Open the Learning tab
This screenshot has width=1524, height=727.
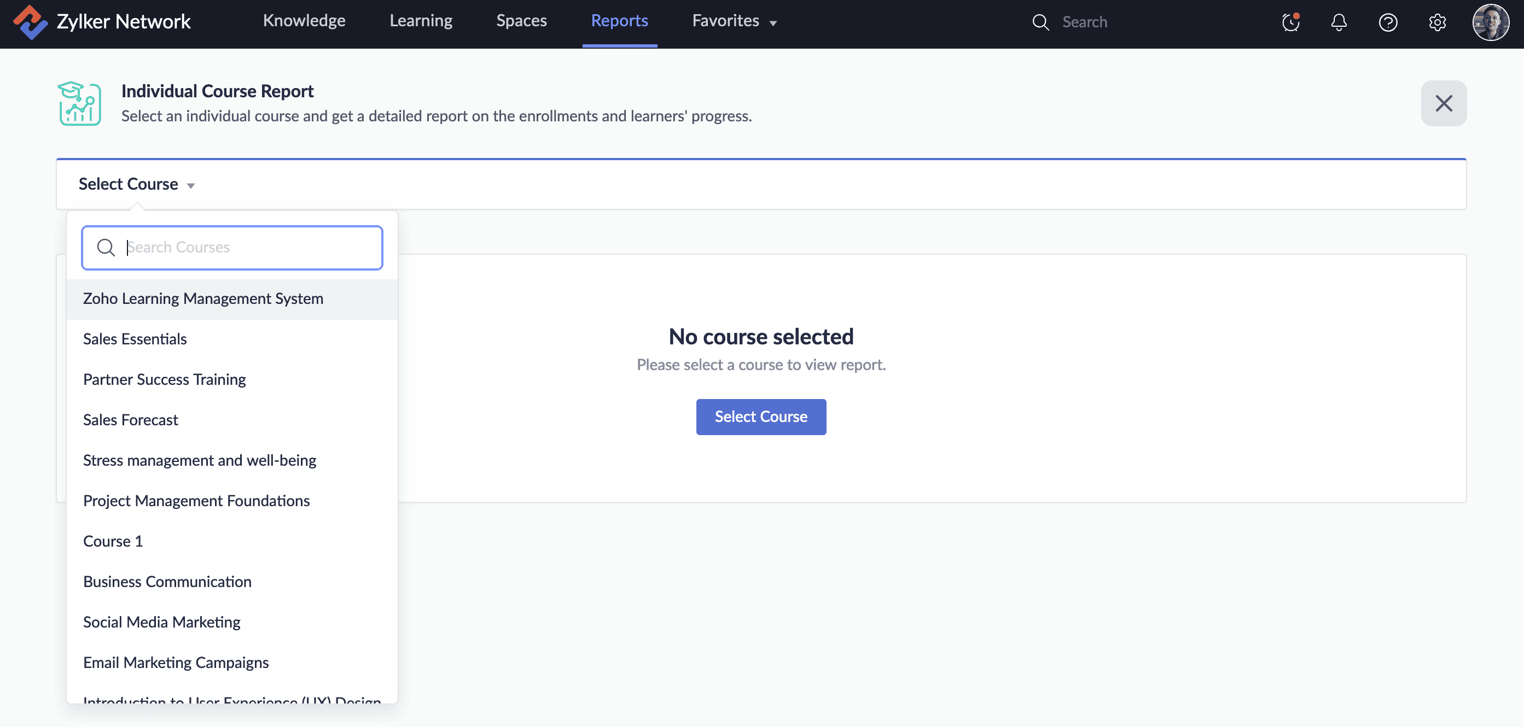pos(421,21)
